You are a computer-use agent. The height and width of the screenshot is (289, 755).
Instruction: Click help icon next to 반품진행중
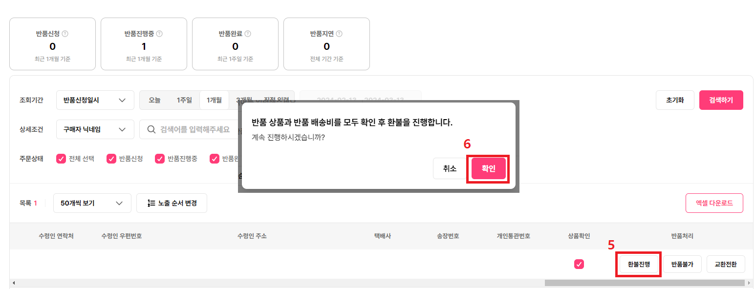(159, 34)
